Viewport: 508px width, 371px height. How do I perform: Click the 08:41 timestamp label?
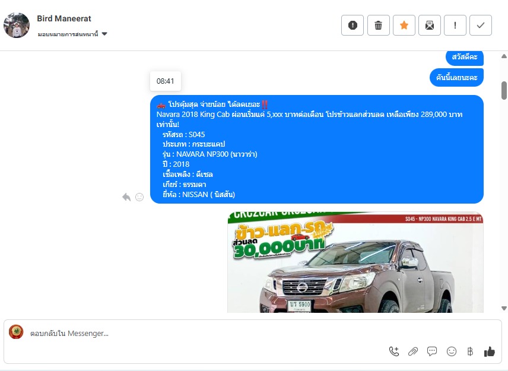165,81
